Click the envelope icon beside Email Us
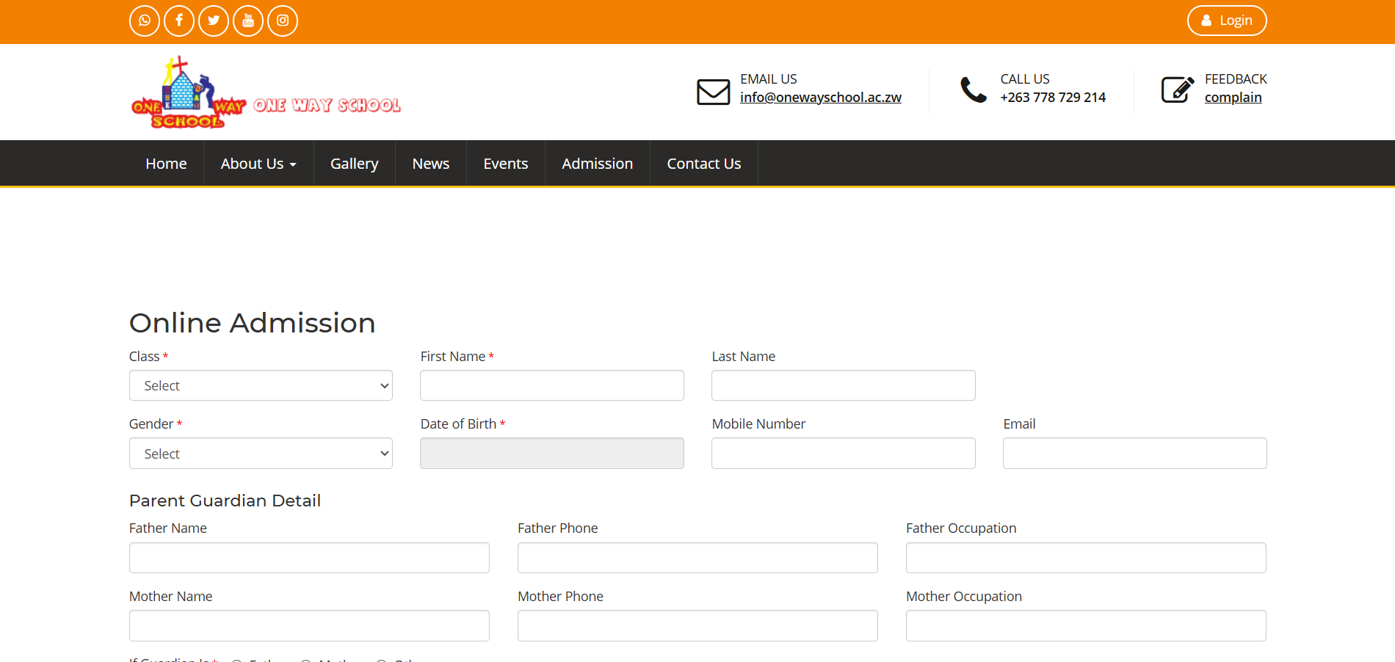 [x=713, y=92]
